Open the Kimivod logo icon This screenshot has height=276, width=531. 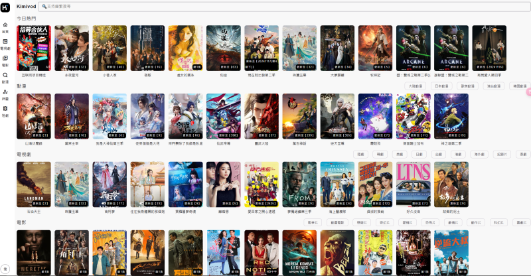click(x=5, y=7)
